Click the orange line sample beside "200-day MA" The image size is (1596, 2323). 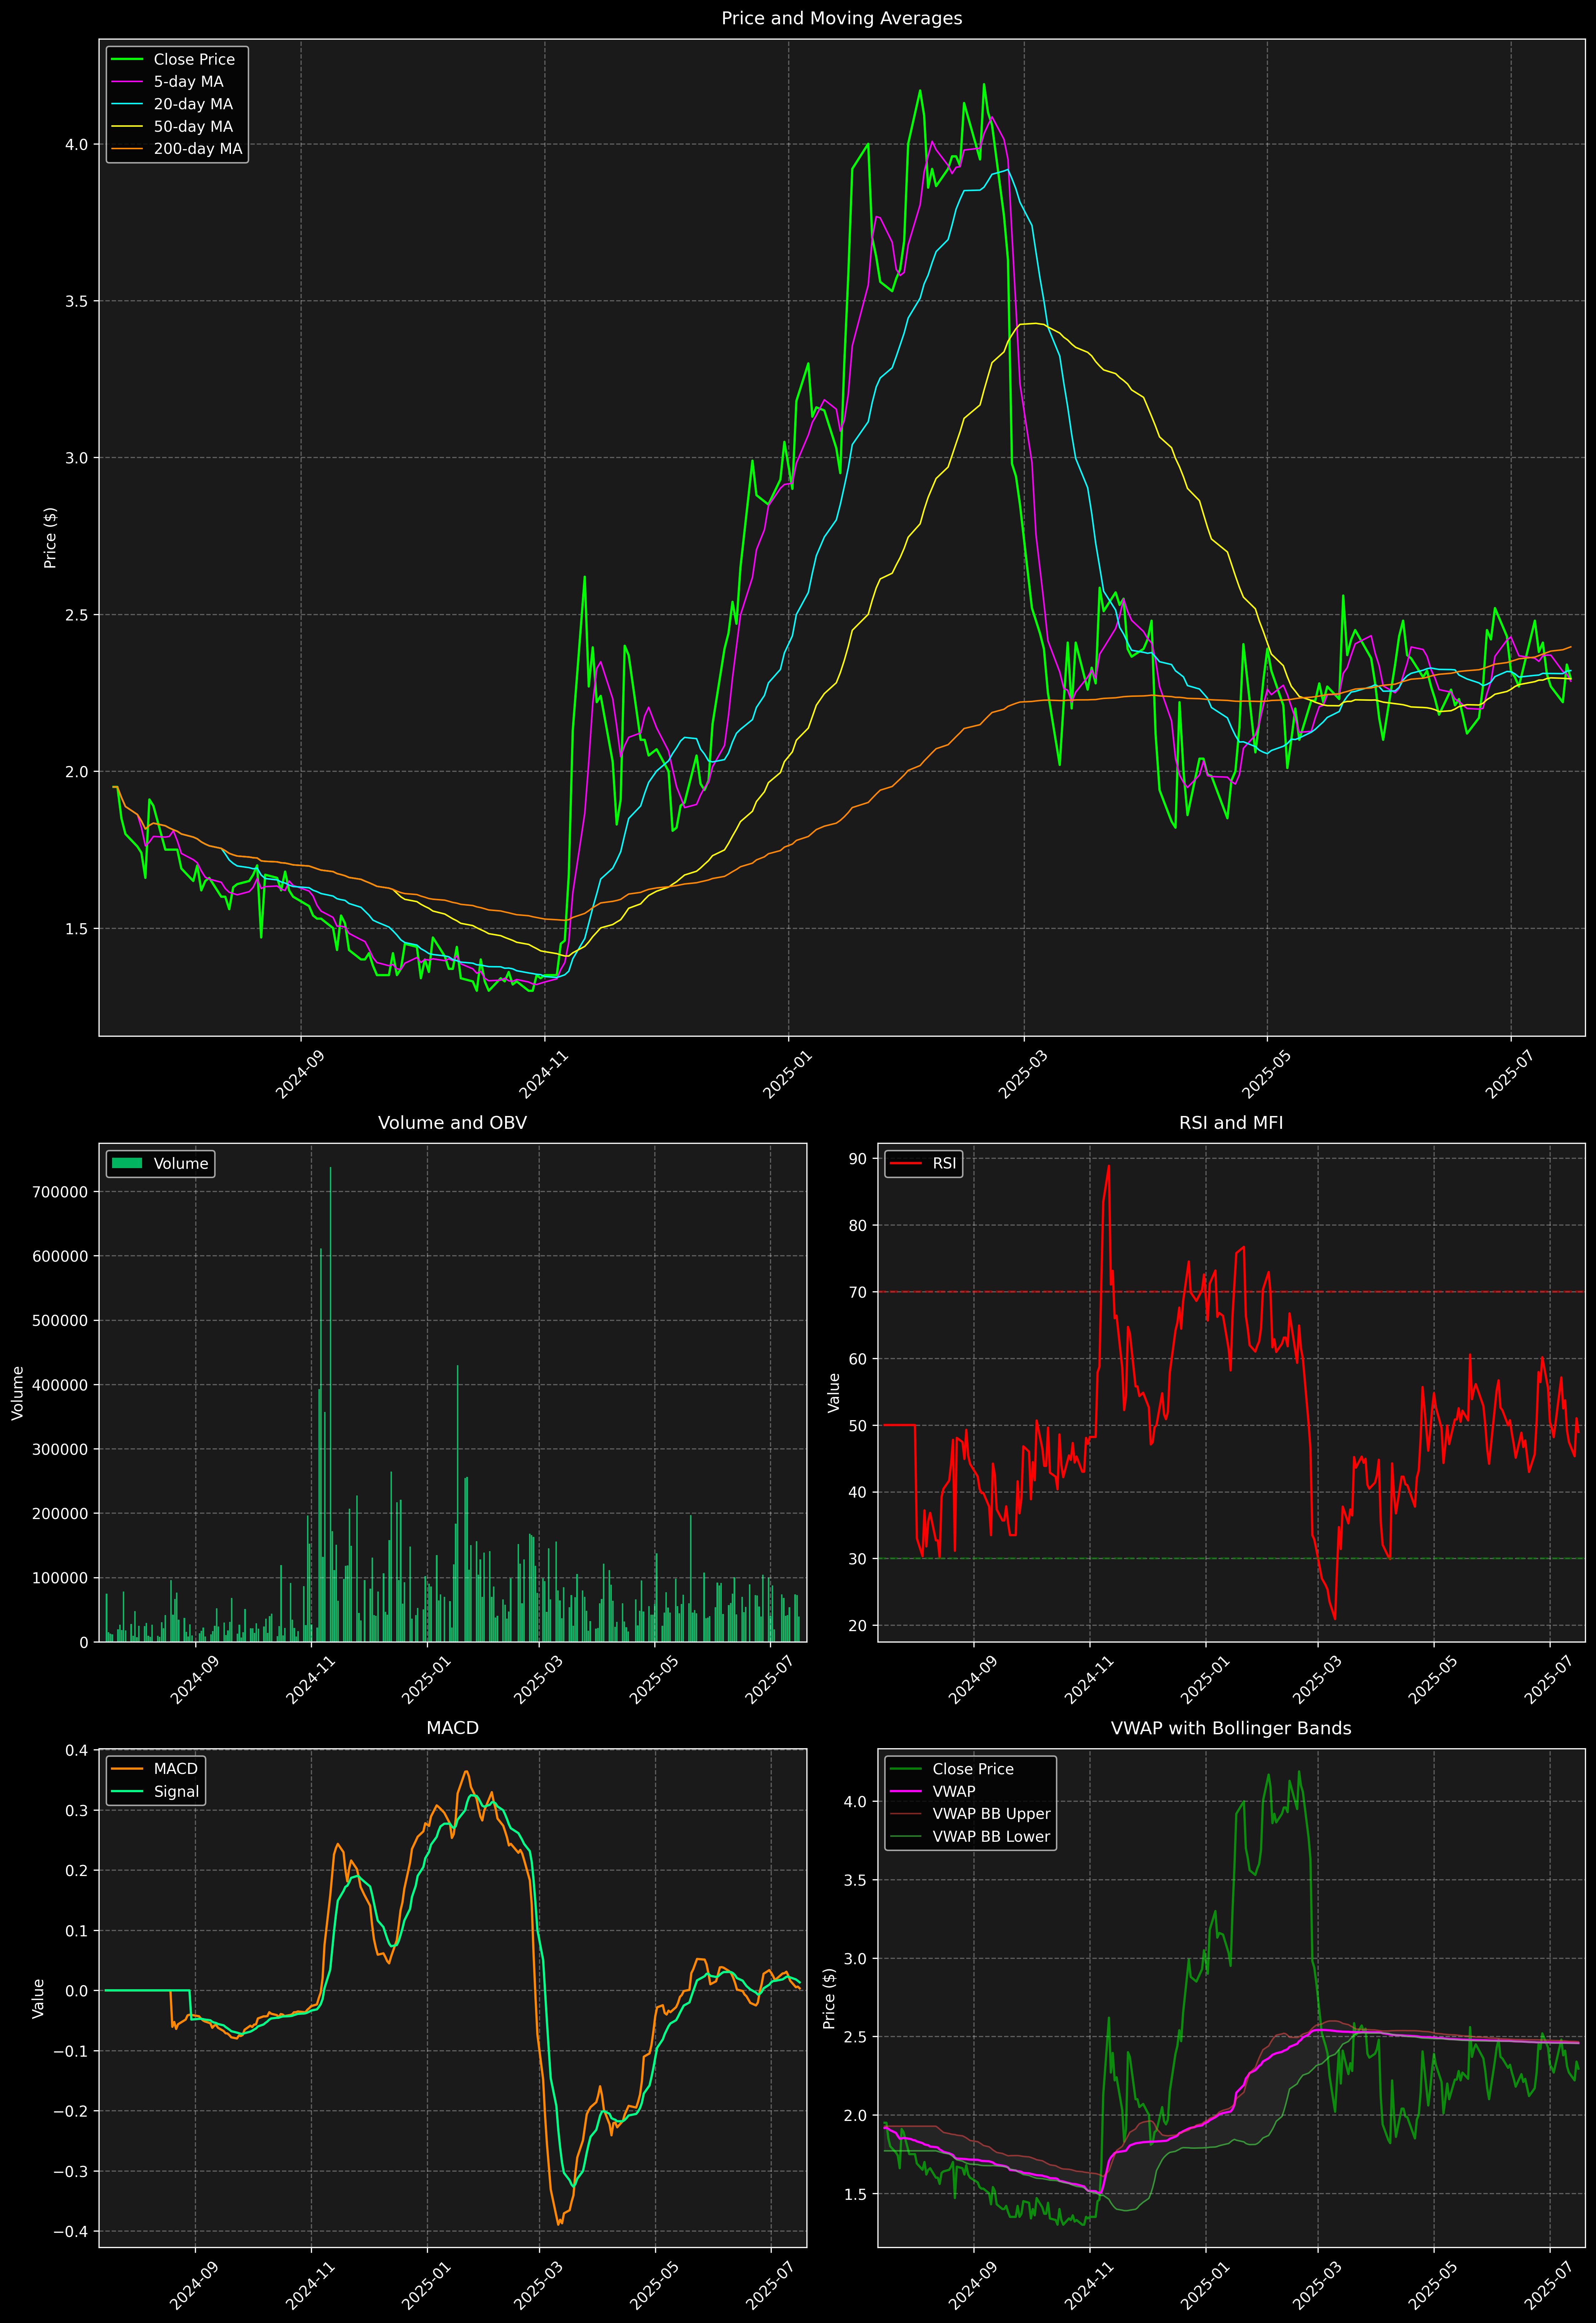click(127, 149)
